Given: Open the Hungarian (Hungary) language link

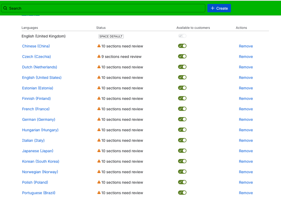Looking at the screenshot, I should click(x=40, y=130).
